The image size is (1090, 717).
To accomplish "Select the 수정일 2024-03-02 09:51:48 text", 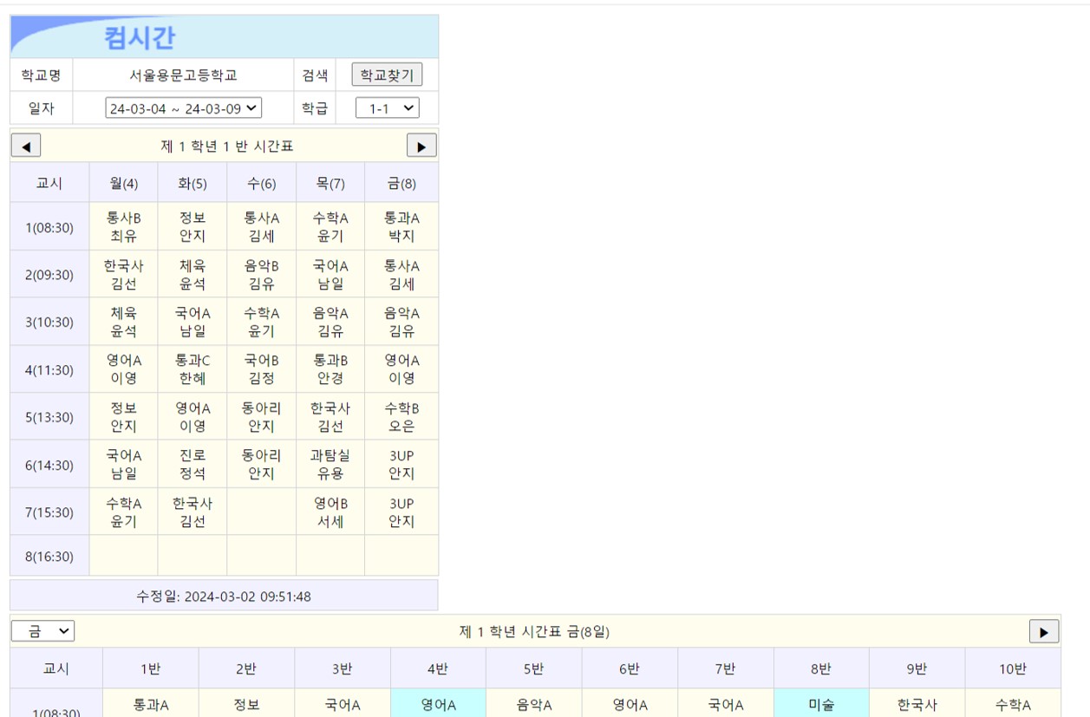I will click(224, 596).
